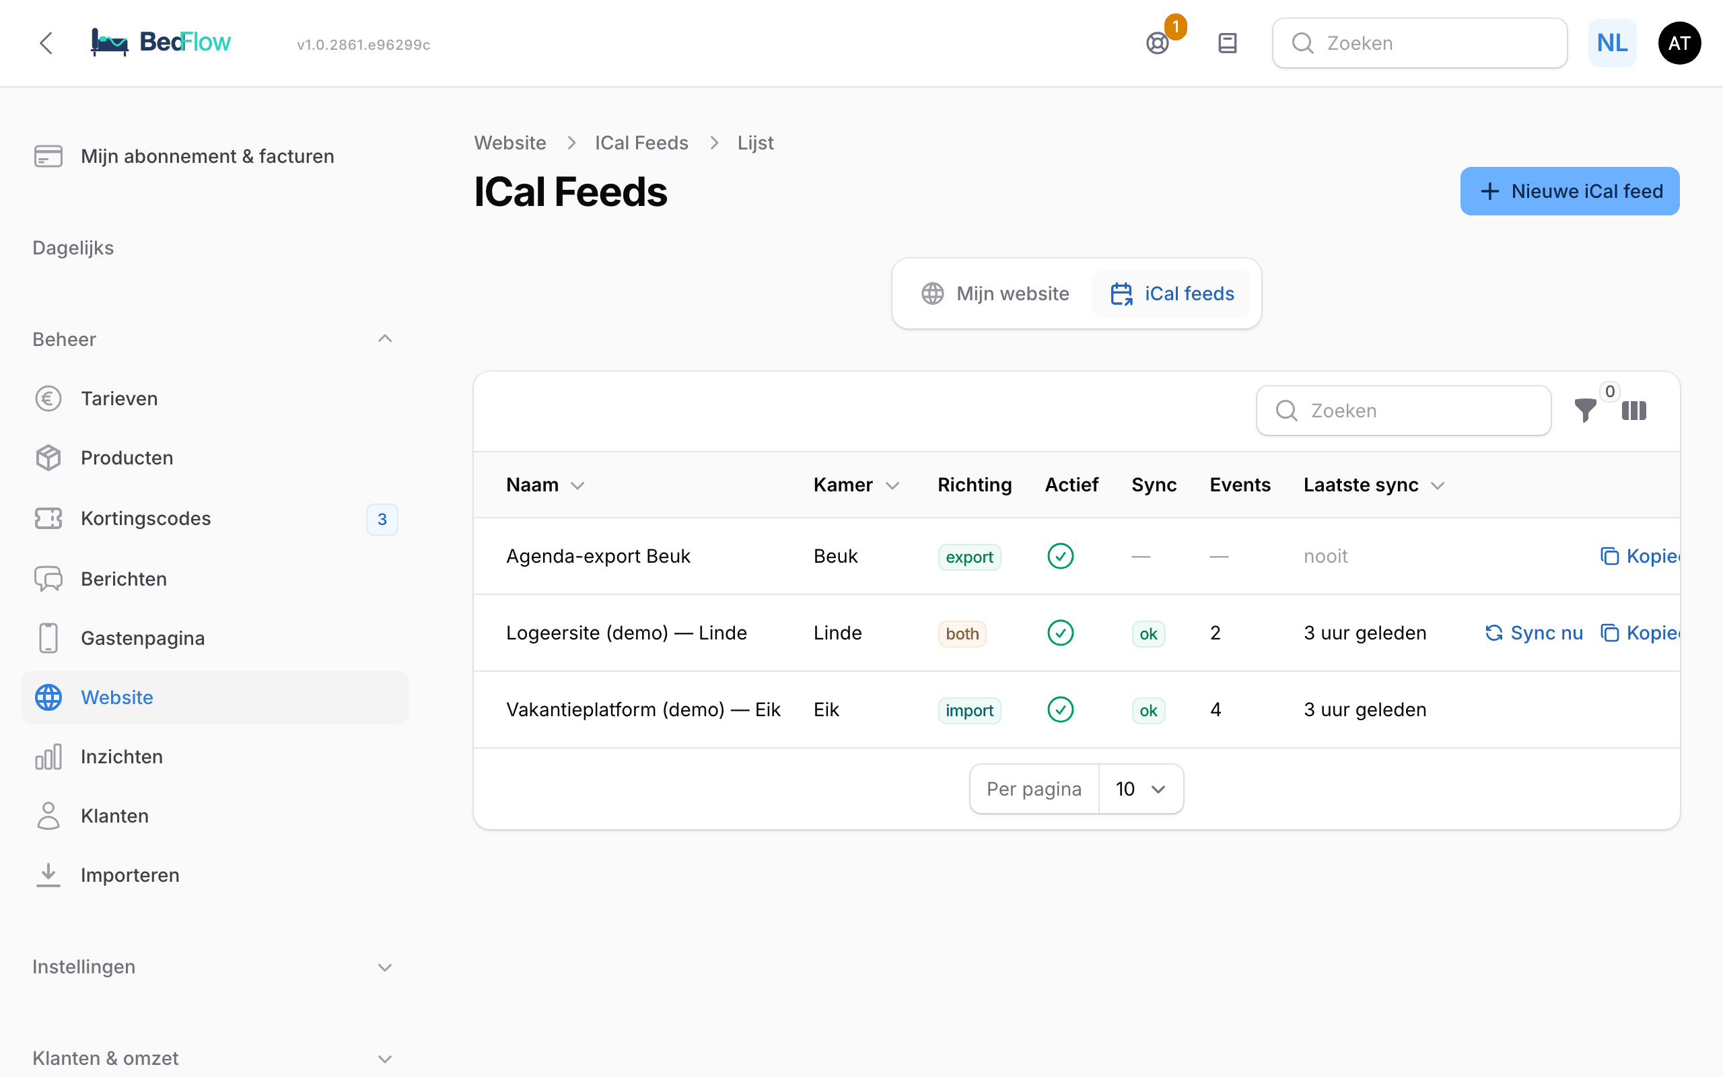
Task: Toggle active status of Logeersite Linde feed
Action: click(x=1061, y=633)
